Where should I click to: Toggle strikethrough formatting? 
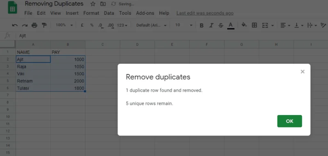221,25
